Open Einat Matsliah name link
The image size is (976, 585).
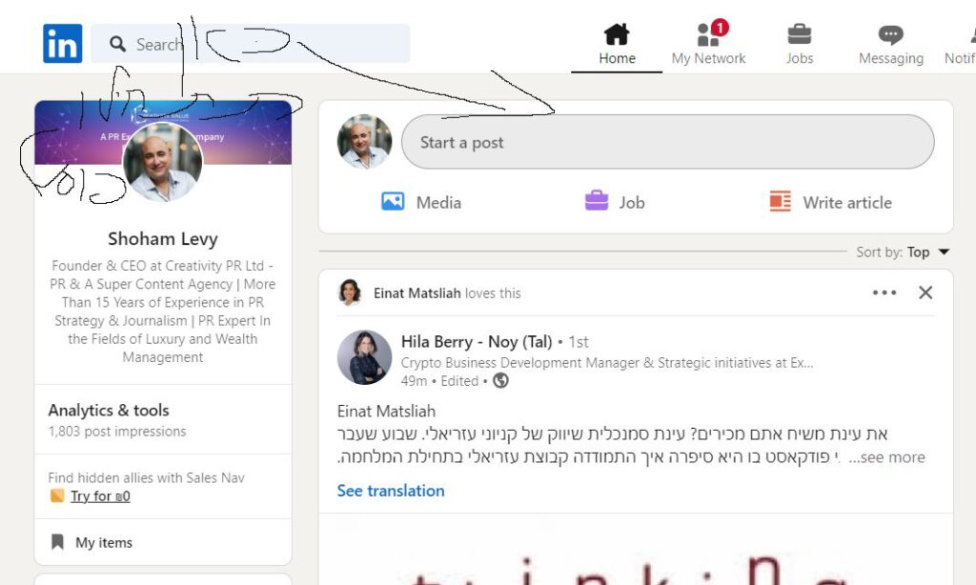(417, 293)
